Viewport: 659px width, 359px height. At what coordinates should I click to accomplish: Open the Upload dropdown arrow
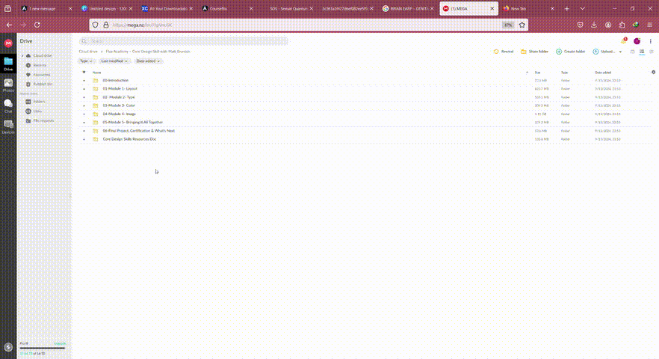tap(620, 52)
